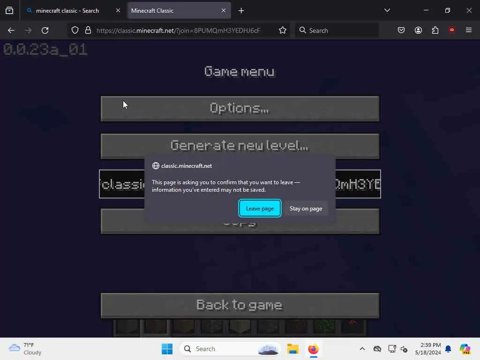
Task: Go forward one page
Action: (28, 30)
